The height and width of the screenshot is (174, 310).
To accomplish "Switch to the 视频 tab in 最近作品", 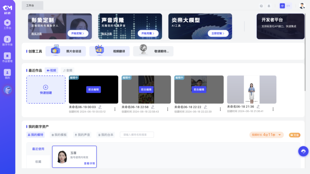I will pos(51,70).
